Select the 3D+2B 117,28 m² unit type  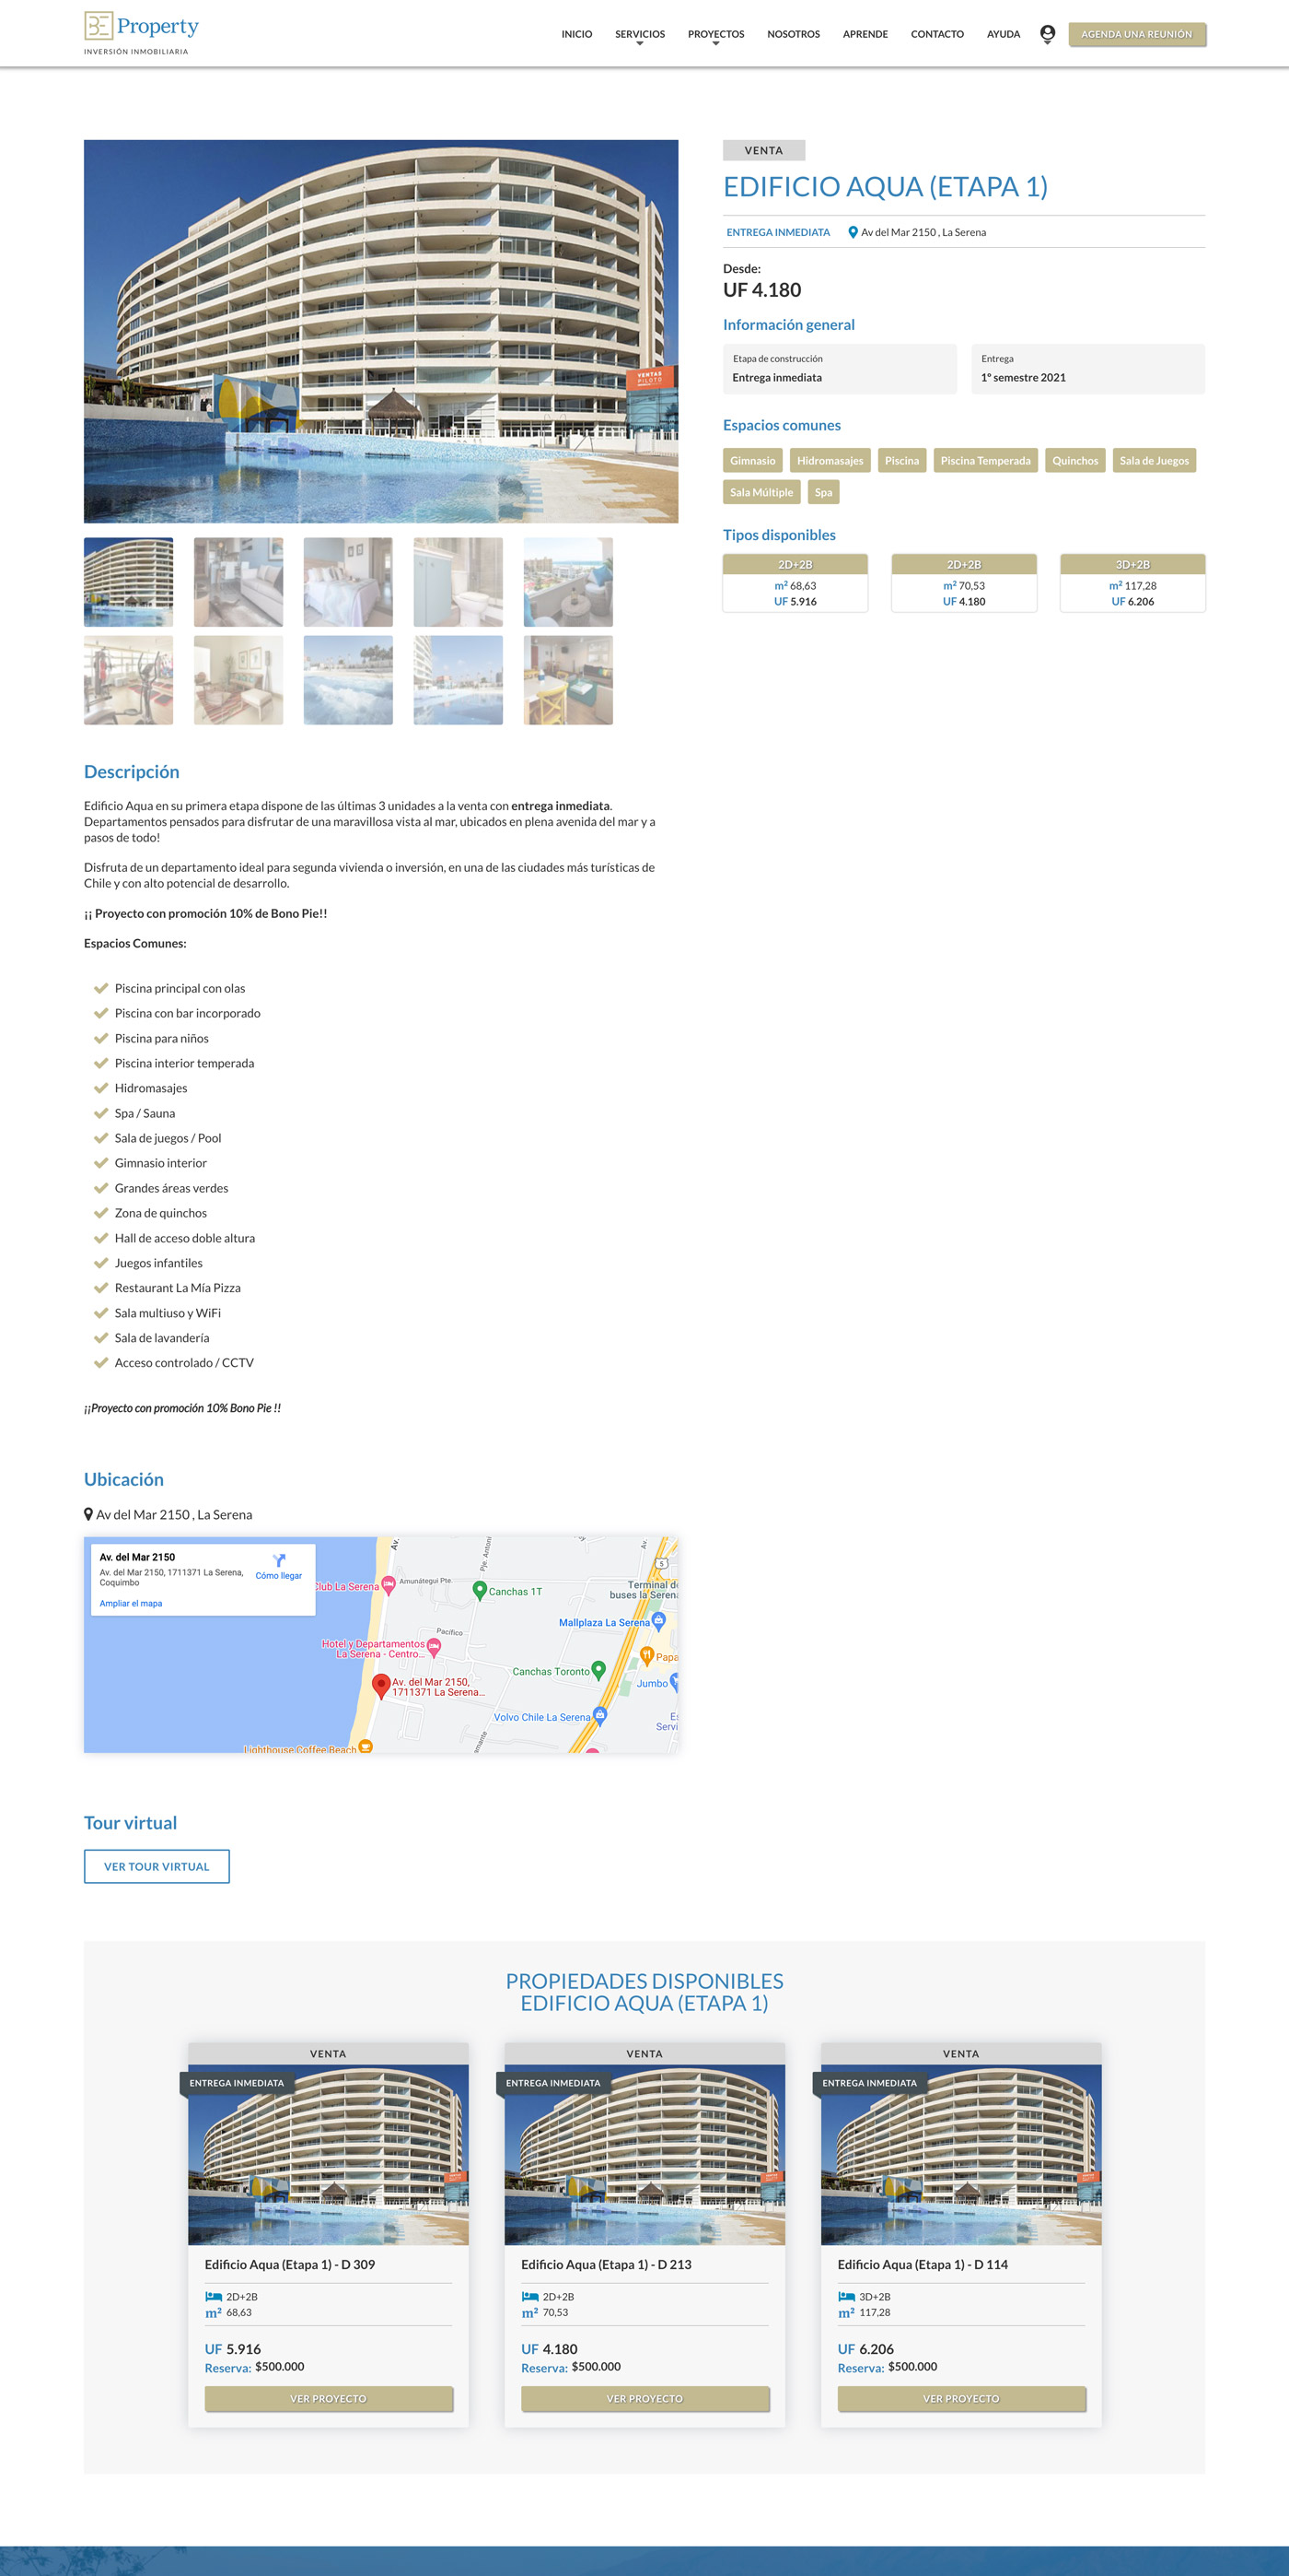(x=1132, y=583)
